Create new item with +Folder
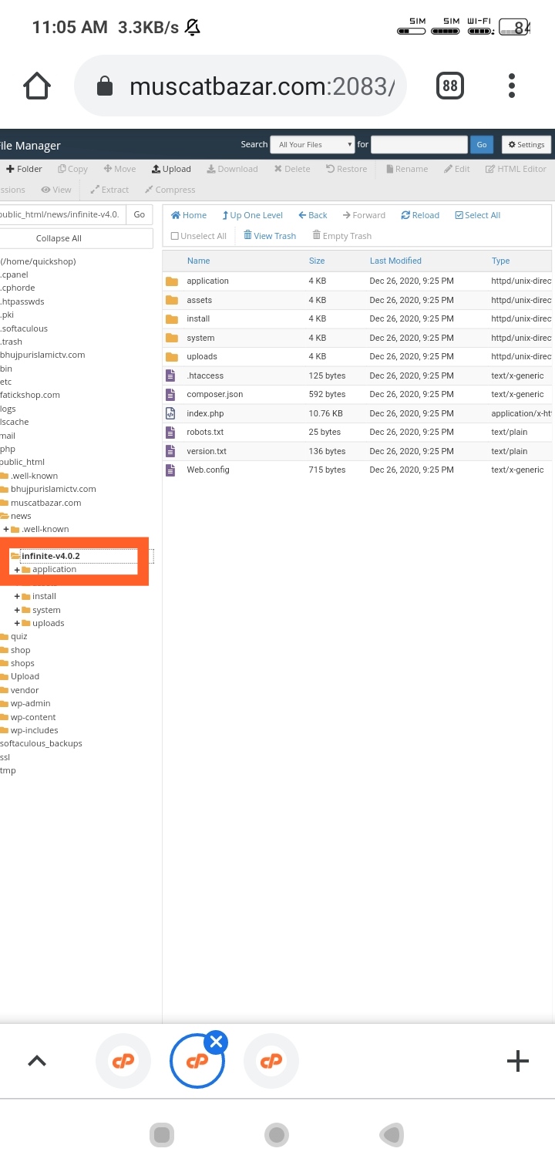Image resolution: width=555 pixels, height=1172 pixels. (x=23, y=169)
